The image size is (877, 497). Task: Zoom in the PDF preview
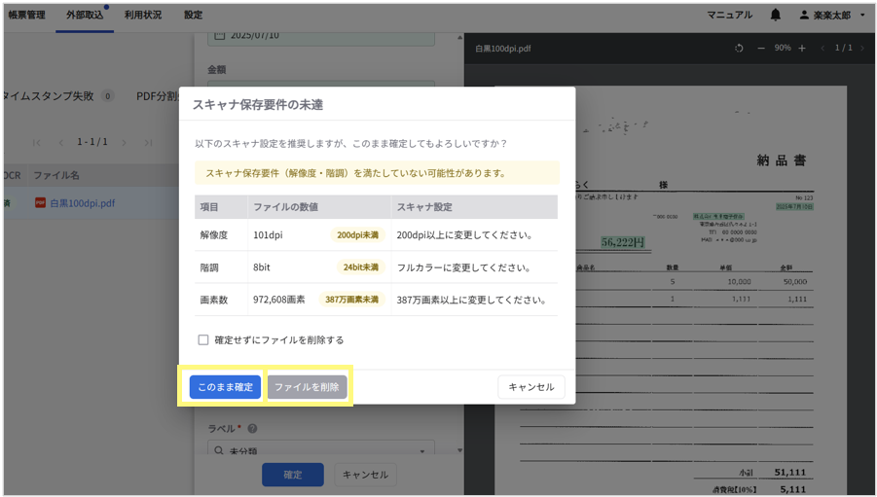tap(802, 49)
